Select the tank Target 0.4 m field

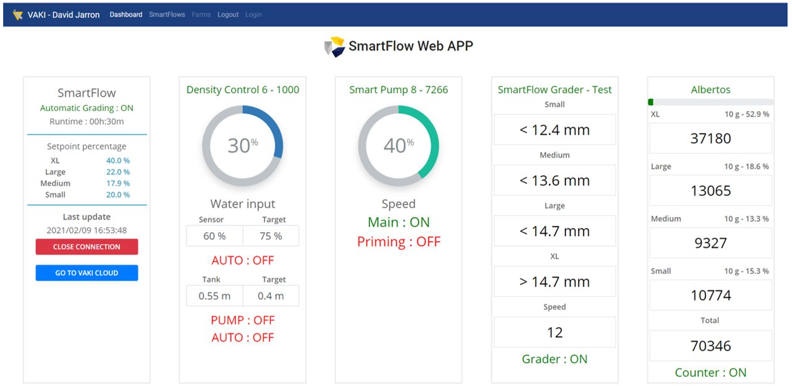pyautogui.click(x=271, y=296)
